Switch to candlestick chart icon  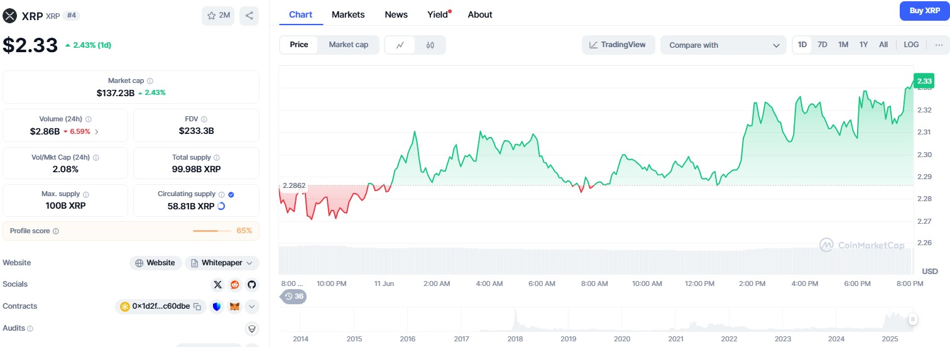[x=430, y=45]
